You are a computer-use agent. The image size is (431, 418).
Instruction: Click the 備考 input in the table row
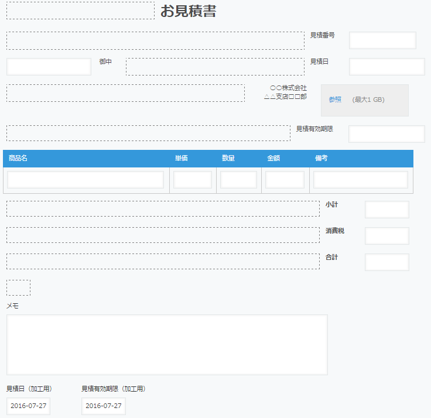(360, 180)
